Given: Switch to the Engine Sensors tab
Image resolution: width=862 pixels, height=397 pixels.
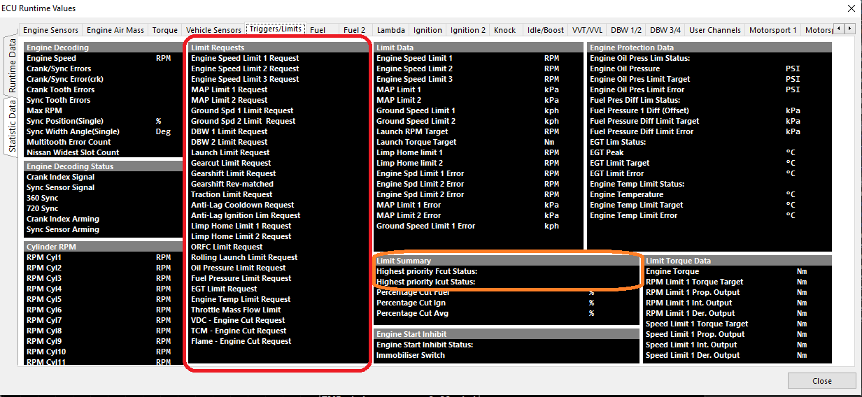Looking at the screenshot, I should point(50,30).
